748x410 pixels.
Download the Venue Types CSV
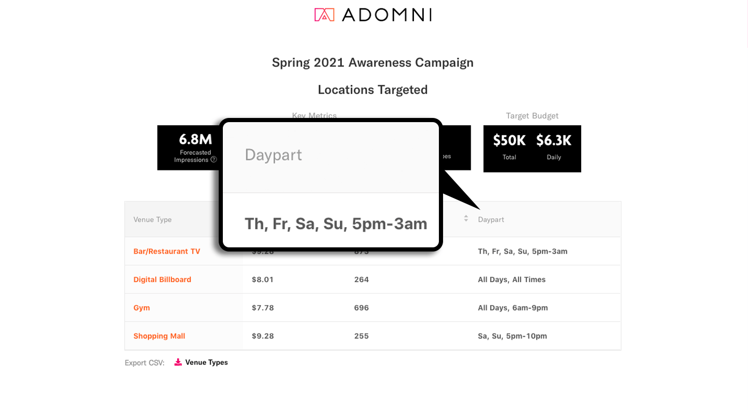click(206, 362)
